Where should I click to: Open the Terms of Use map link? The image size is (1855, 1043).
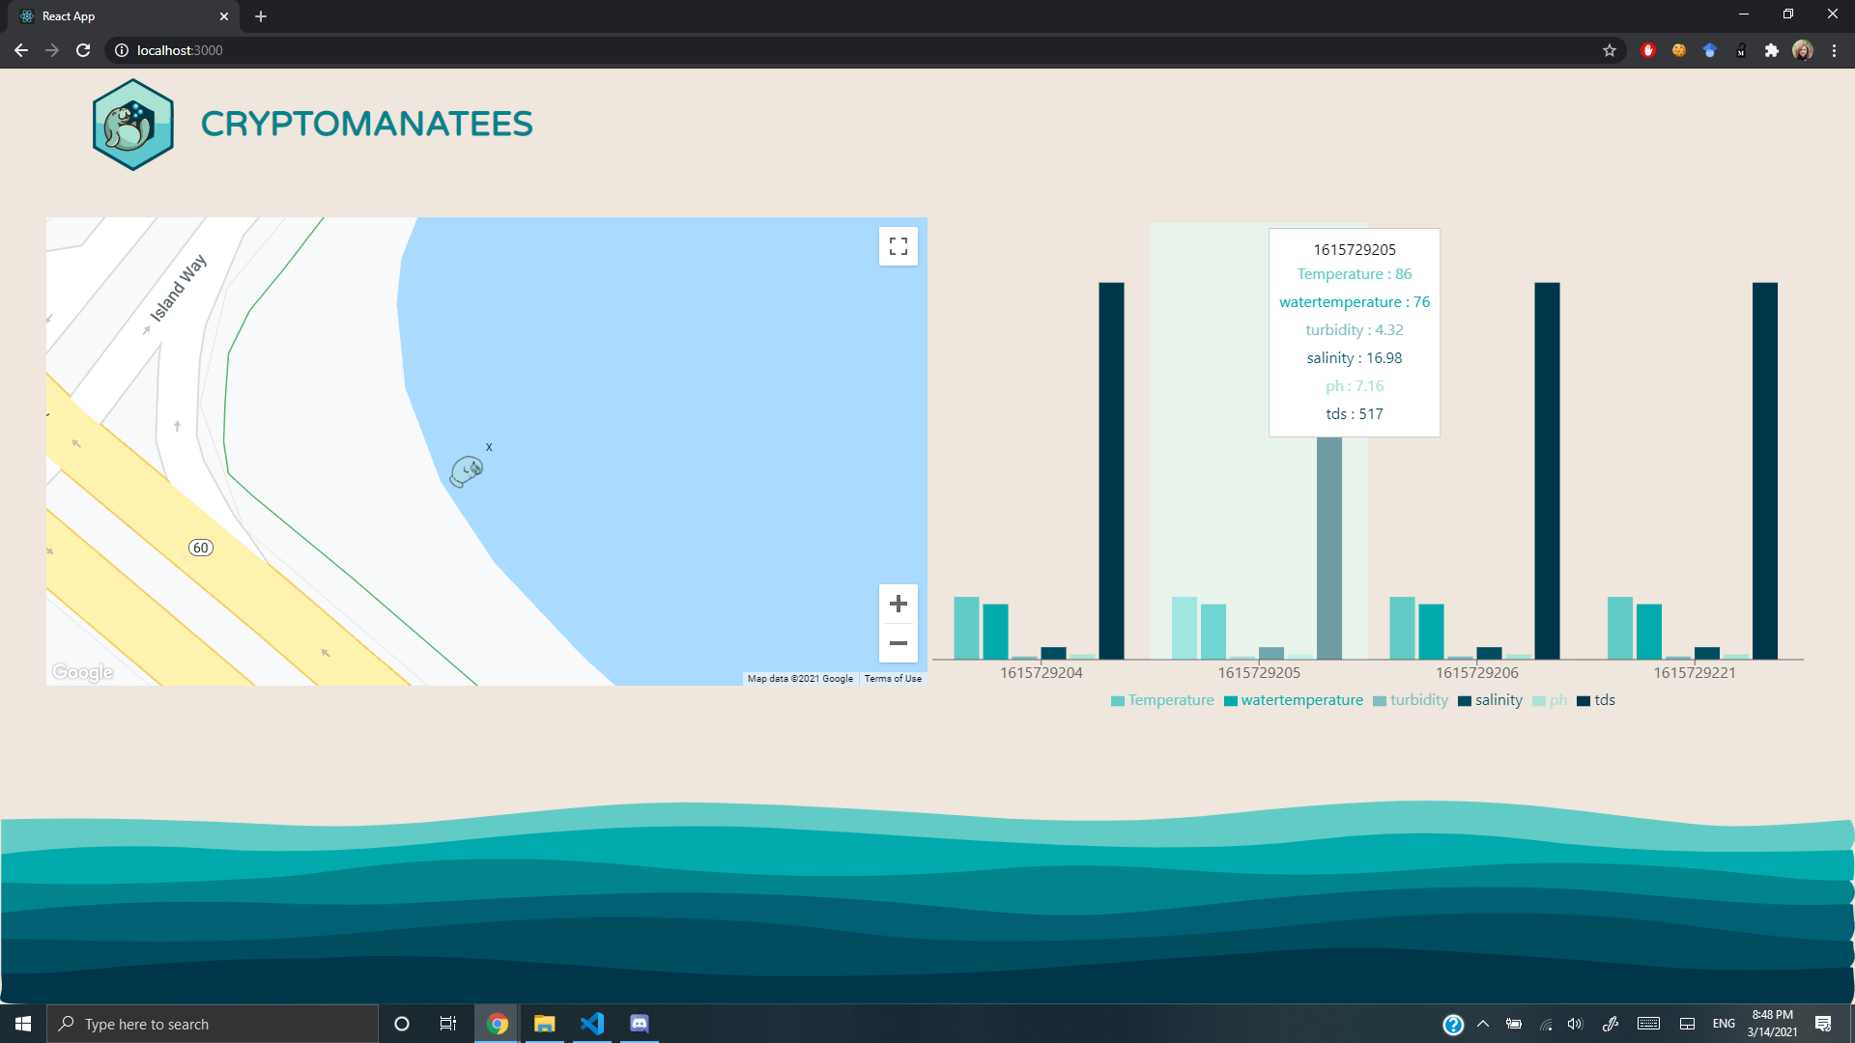pyautogui.click(x=893, y=679)
